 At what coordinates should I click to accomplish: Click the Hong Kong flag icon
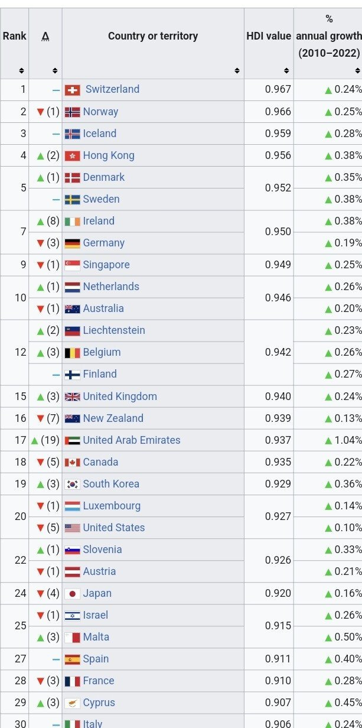point(72,155)
